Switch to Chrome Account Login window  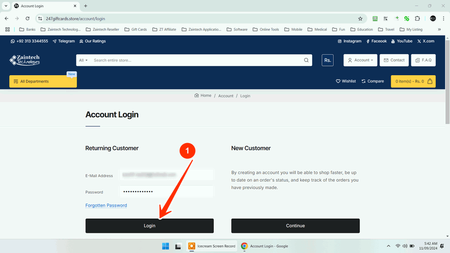[264, 246]
